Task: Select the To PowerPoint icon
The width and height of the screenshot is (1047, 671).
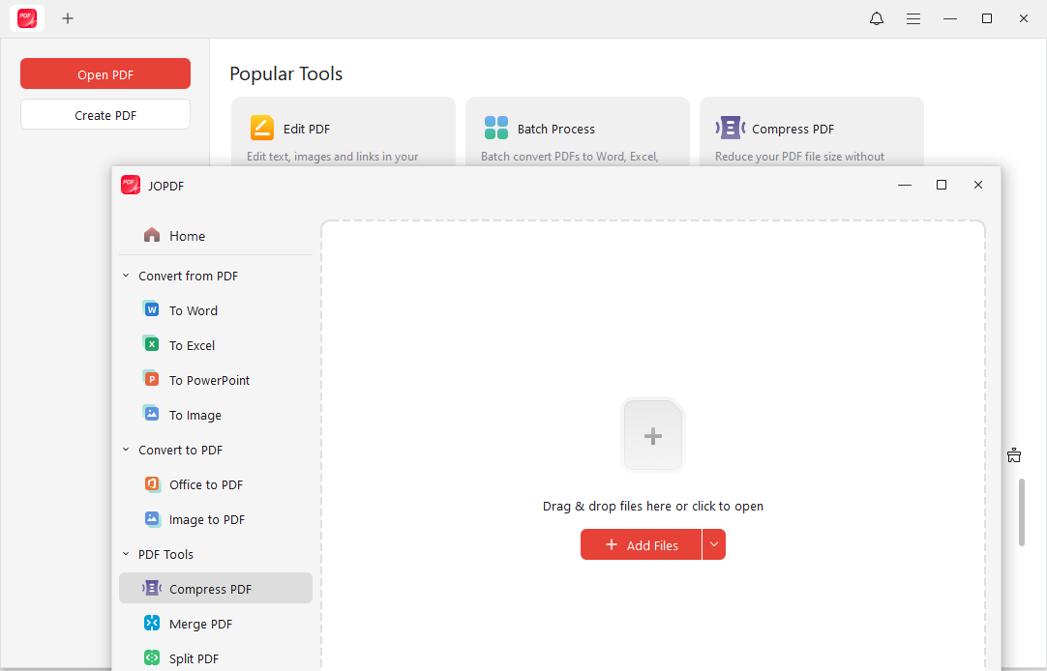Action: [152, 379]
